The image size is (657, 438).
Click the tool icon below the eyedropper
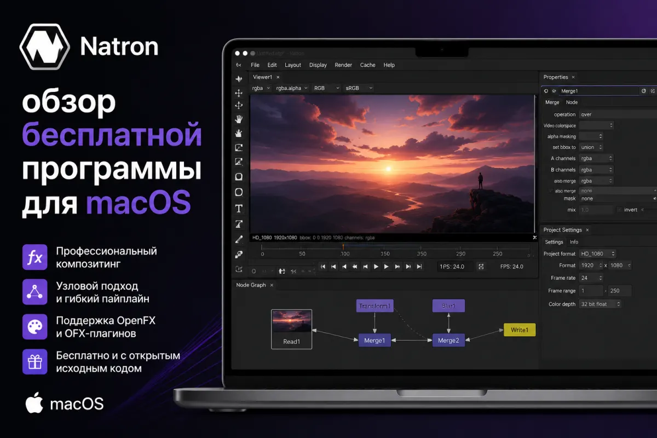pyautogui.click(x=239, y=269)
